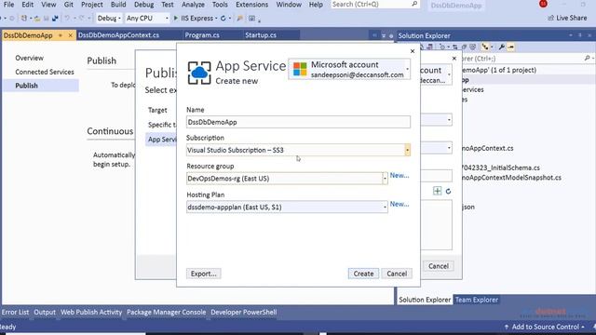
Task: Switch to the Startup.cs tab
Action: pyautogui.click(x=261, y=35)
